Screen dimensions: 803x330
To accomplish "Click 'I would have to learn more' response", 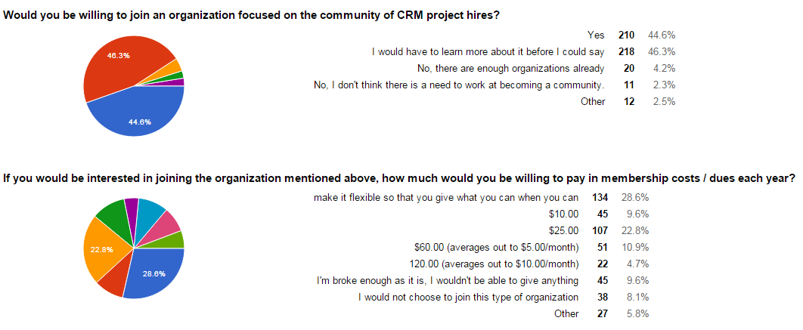I will pyautogui.click(x=488, y=51).
